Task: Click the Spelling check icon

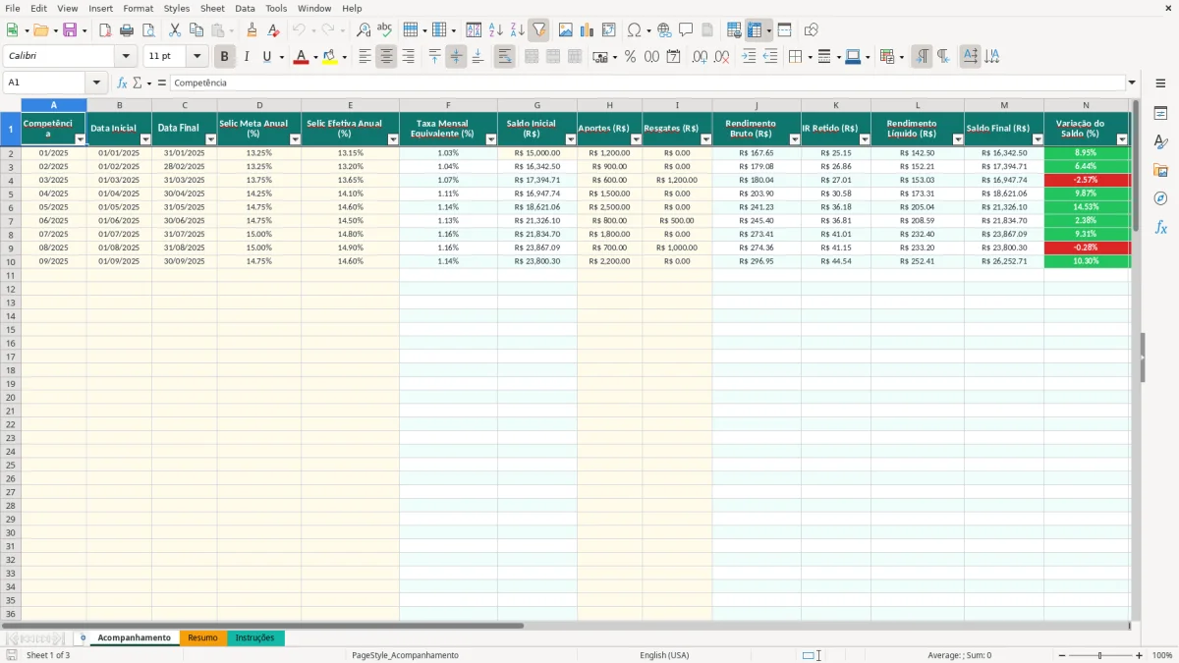Action: tap(385, 30)
